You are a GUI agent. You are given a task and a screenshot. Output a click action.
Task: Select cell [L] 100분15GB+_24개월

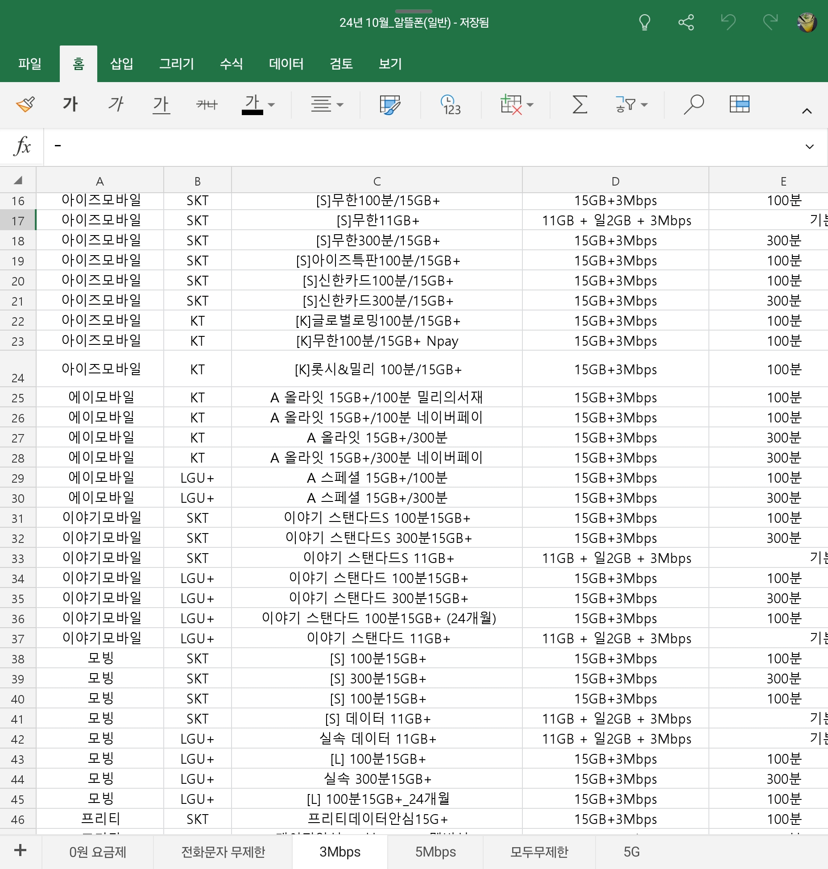click(x=377, y=799)
